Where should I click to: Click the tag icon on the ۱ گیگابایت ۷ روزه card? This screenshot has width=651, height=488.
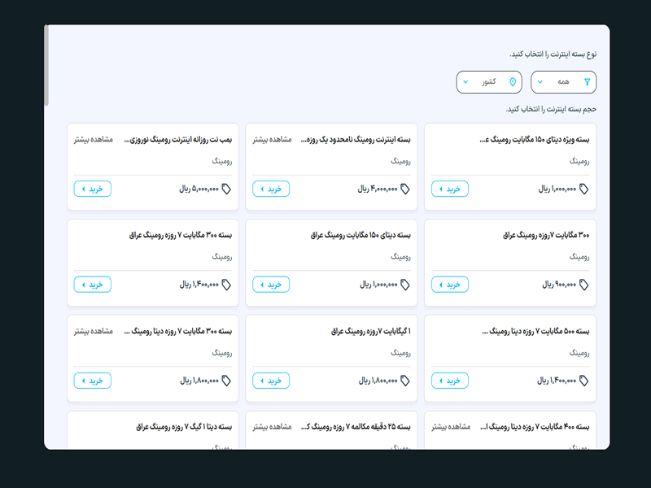coord(405,381)
